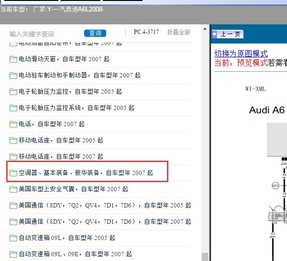Image resolution: width=287 pixels, height=261 pixels.
Task: Click folder icon for 电动滑动天窗 2007
Action: click(13, 59)
